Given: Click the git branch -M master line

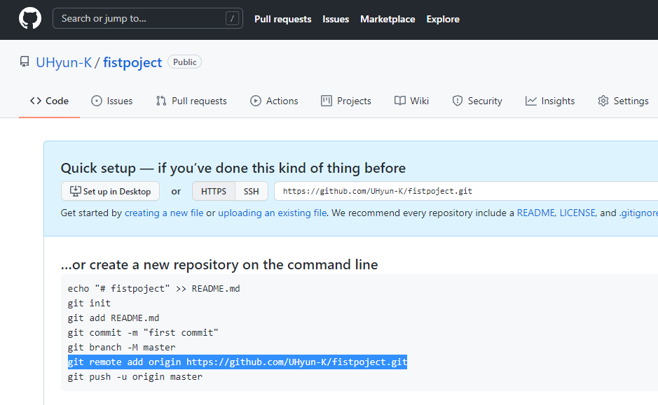Looking at the screenshot, I should coord(121,347).
